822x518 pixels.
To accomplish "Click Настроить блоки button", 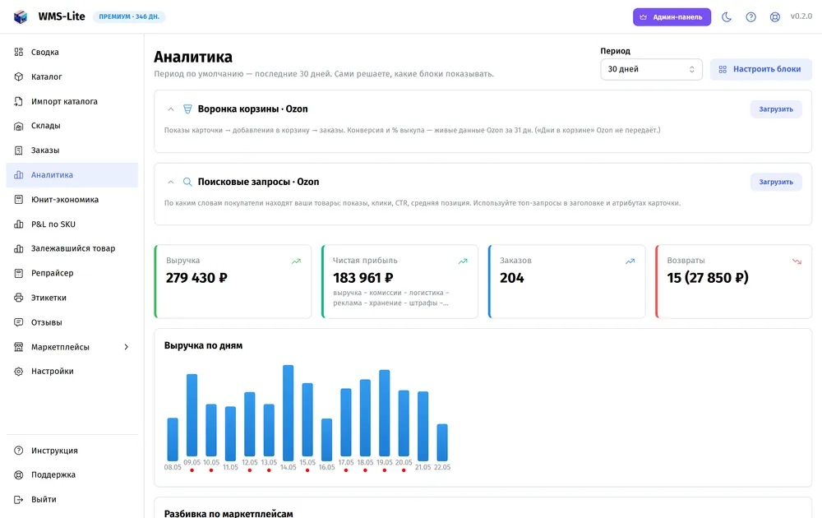I will click(760, 69).
